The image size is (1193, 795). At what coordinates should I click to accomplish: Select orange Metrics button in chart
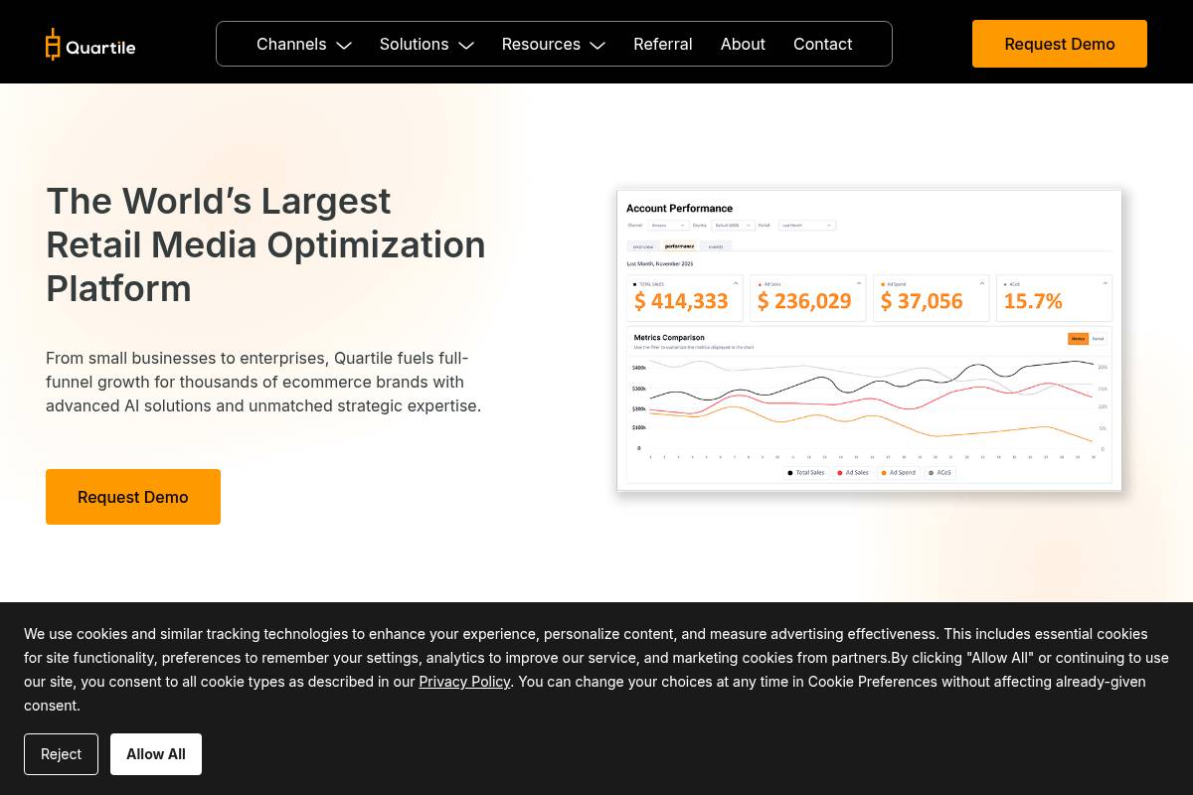click(1078, 339)
